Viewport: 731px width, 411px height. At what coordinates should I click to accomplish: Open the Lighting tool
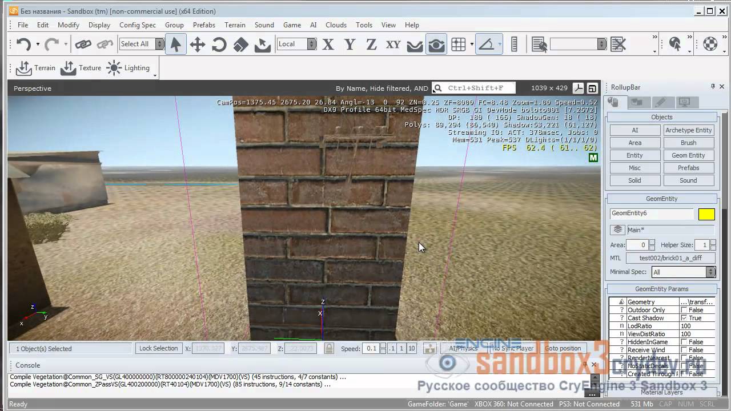pos(128,68)
